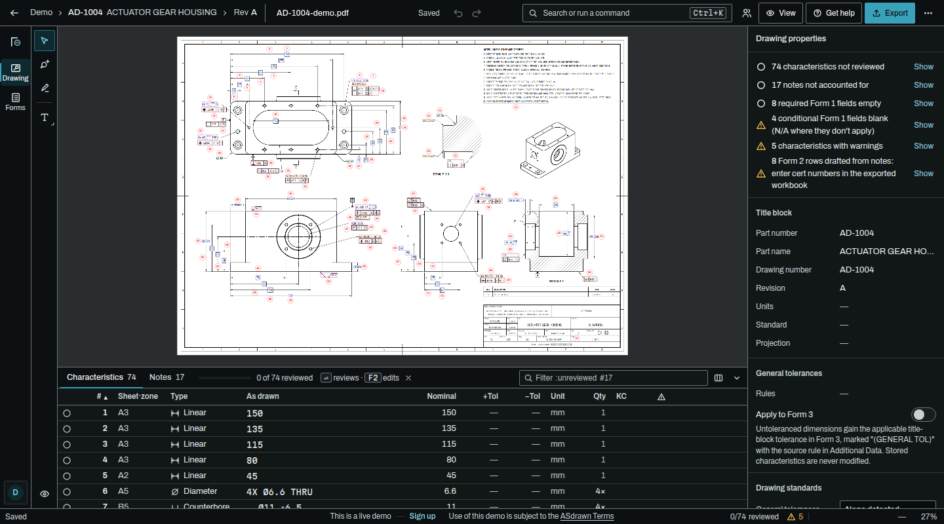Image resolution: width=944 pixels, height=524 pixels.
Task: Toggle Apply to Form 3 switch
Action: pos(923,415)
